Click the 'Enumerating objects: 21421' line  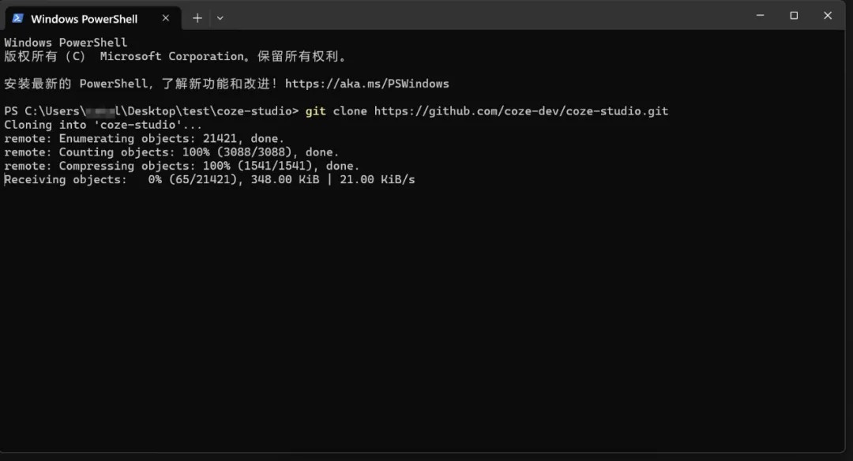point(145,139)
